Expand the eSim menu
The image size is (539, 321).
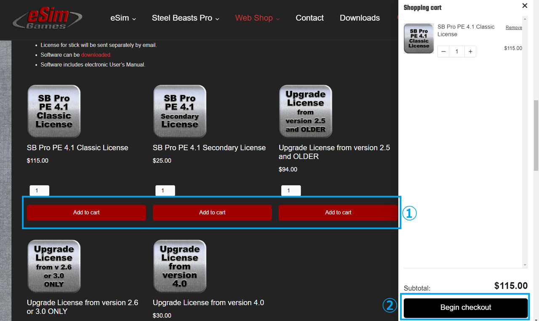(123, 18)
